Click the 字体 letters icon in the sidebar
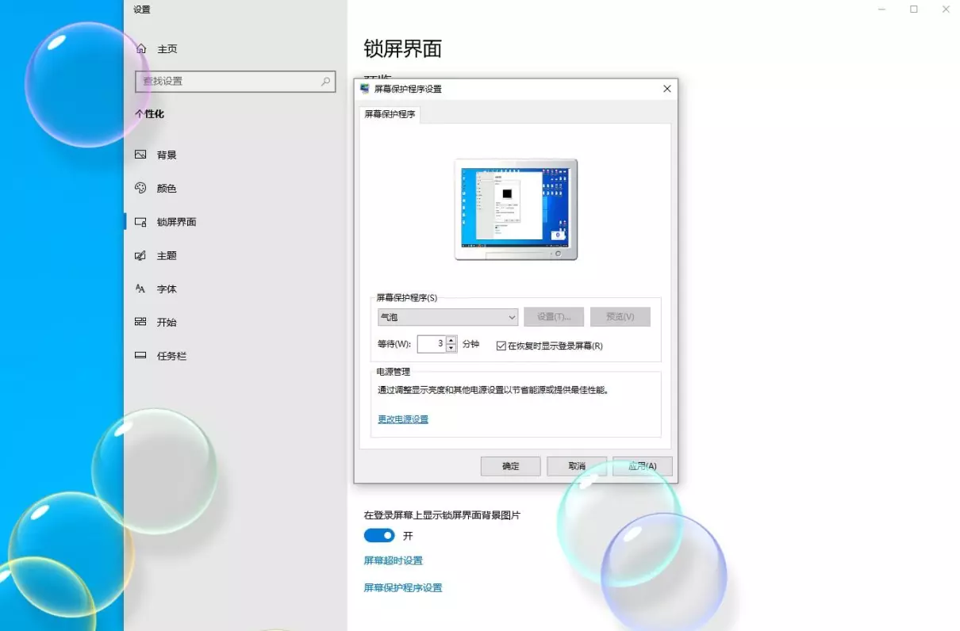Screen dimensions: 960x631 coord(140,289)
